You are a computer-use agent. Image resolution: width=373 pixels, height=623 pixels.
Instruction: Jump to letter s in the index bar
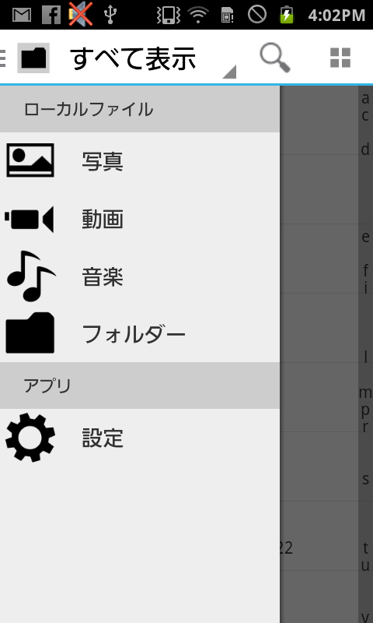pos(365,478)
